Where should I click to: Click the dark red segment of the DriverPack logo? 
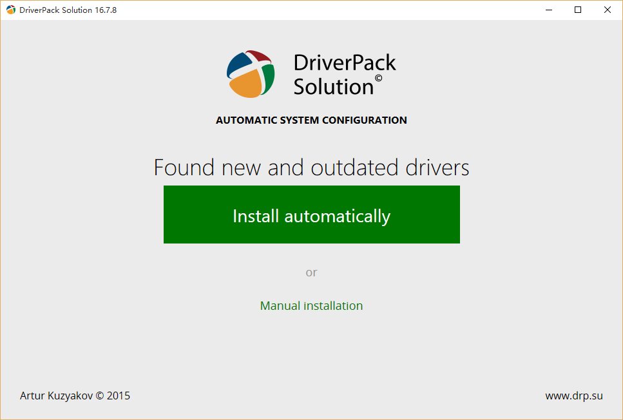point(258,56)
